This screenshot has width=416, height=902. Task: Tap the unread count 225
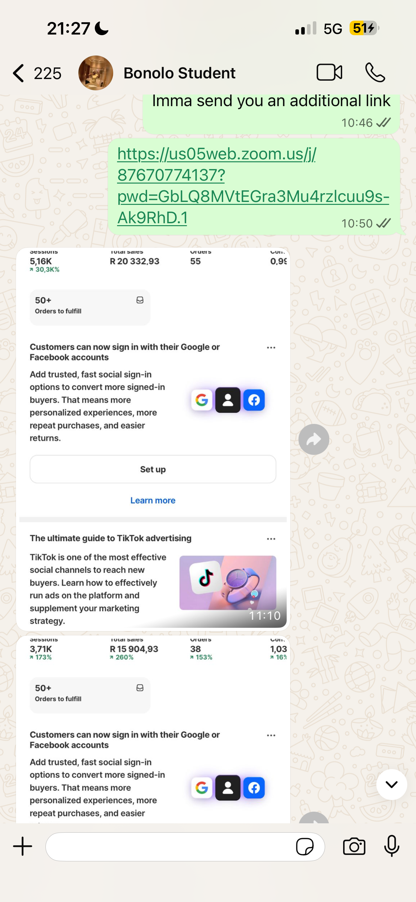tap(48, 74)
